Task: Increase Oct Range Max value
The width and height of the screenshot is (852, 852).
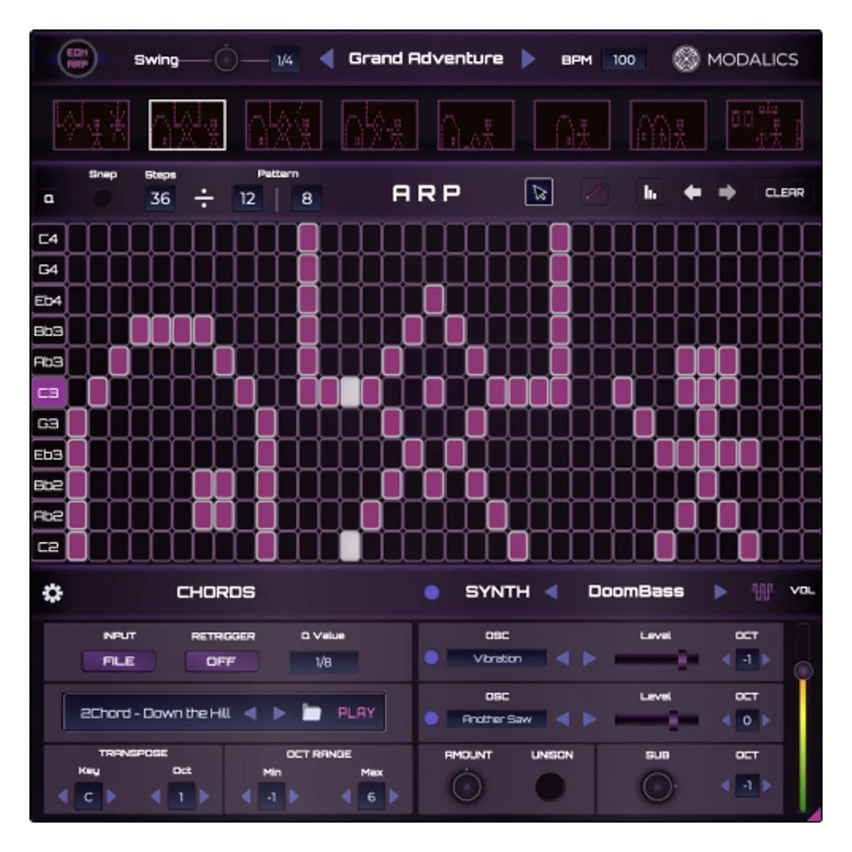Action: tap(394, 797)
